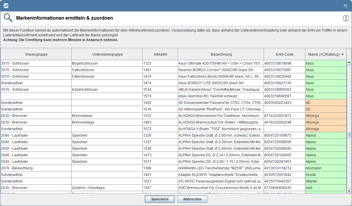Click brand cell 'Atlantic'
This screenshot has width=352, height=206.
pos(326,181)
